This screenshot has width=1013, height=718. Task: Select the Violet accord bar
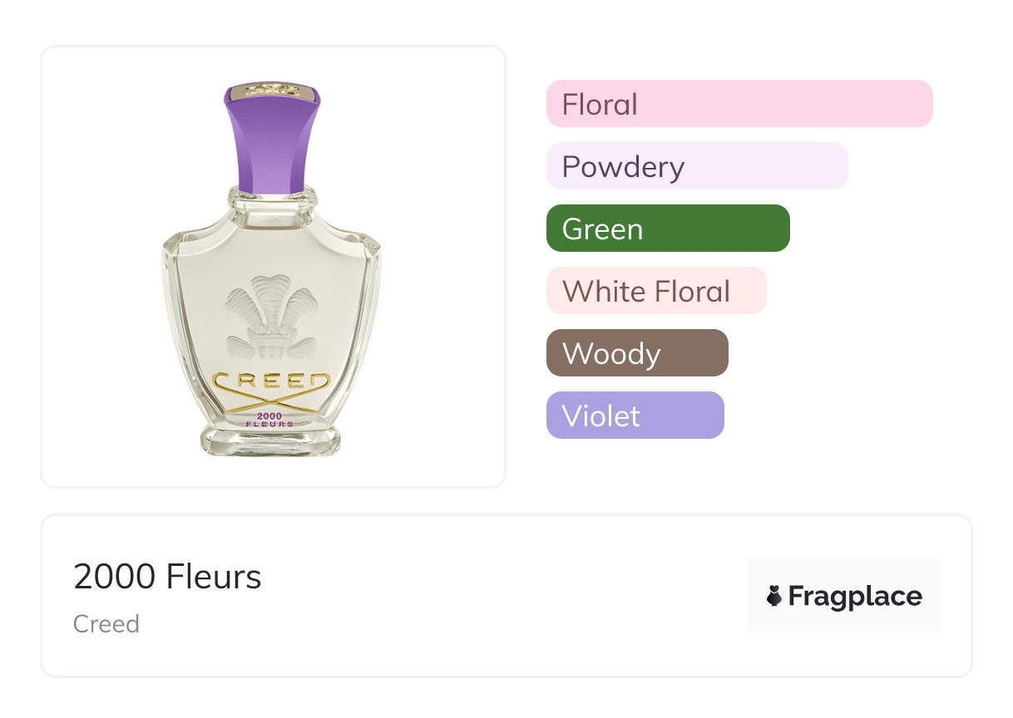(x=635, y=416)
